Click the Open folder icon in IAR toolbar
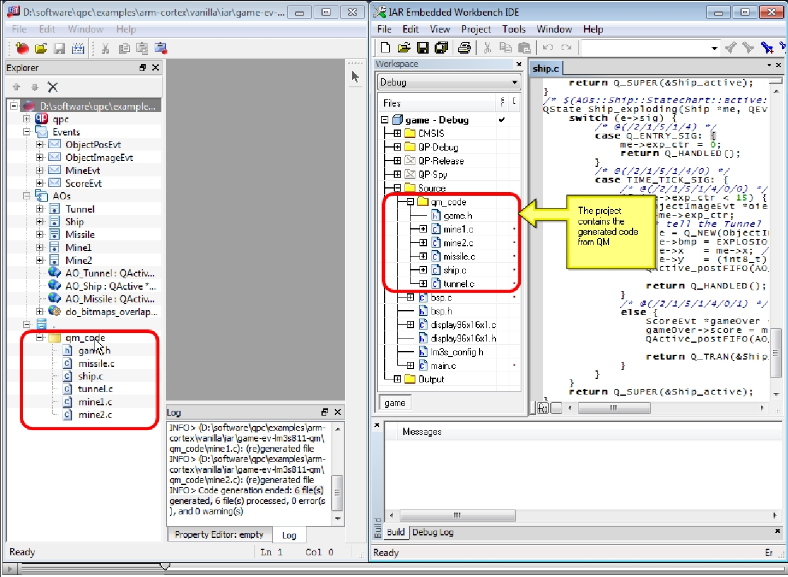The height and width of the screenshot is (577, 788). (x=405, y=48)
